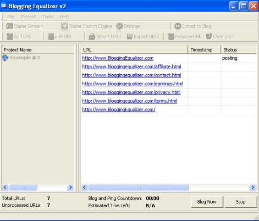Open the privacy.html link
The width and height of the screenshot is (259, 221).
coord(131,92)
